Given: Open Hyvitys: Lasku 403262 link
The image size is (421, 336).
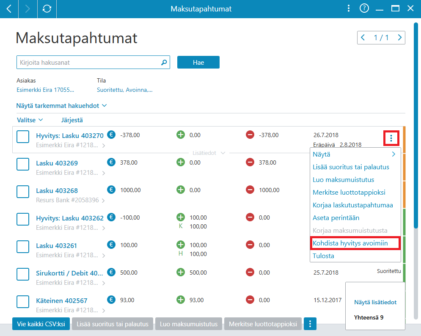Looking at the screenshot, I should point(70,218).
